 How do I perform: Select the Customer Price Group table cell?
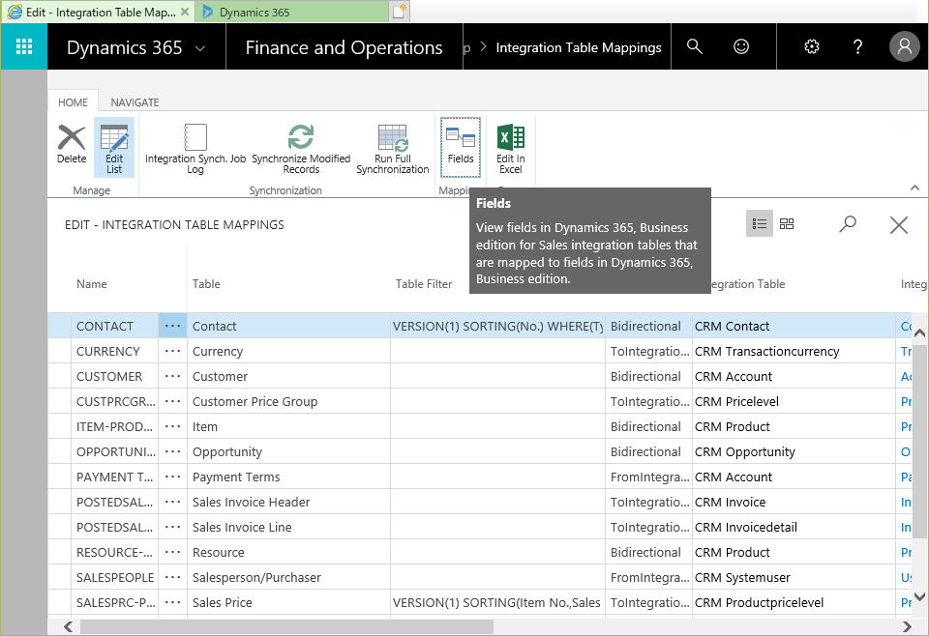(x=289, y=401)
